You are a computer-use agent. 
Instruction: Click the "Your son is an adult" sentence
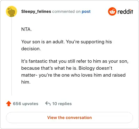tap(43, 42)
